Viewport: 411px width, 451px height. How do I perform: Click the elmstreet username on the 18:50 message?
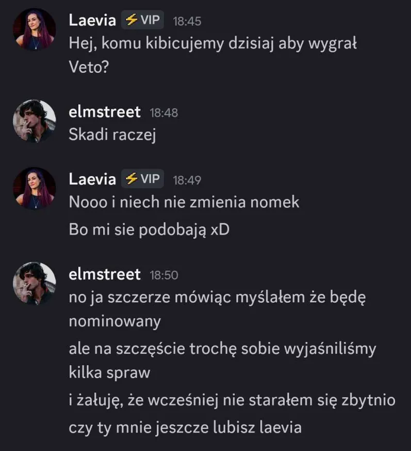click(105, 275)
